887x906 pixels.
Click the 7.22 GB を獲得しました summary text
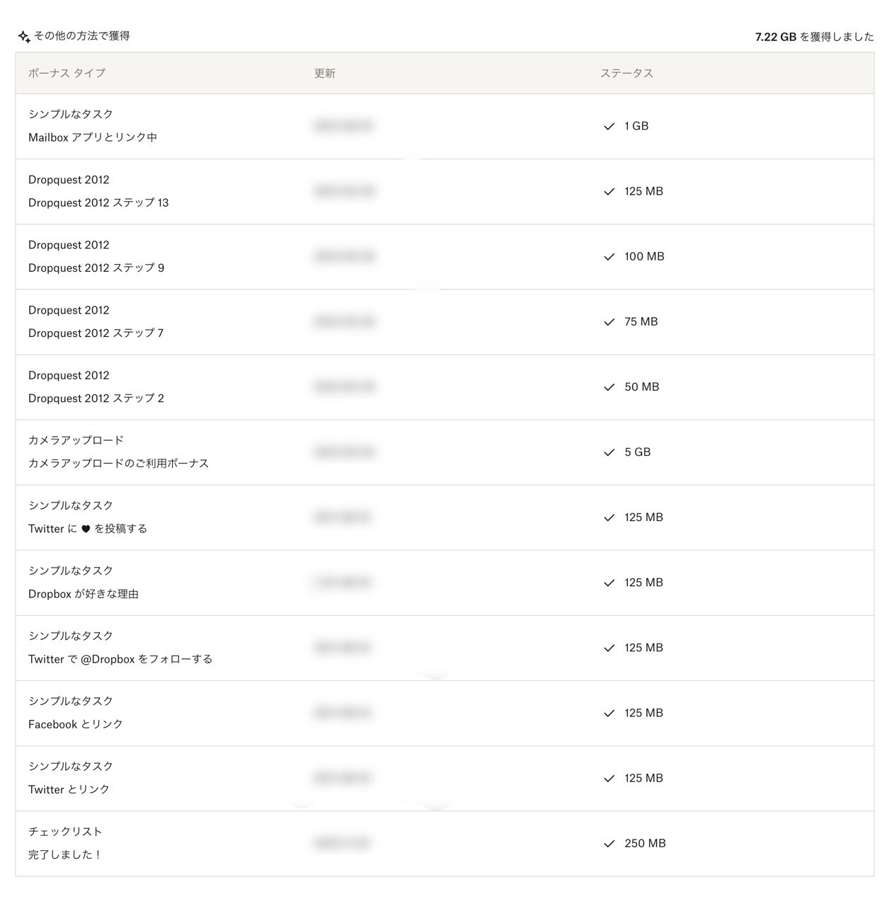pos(814,37)
